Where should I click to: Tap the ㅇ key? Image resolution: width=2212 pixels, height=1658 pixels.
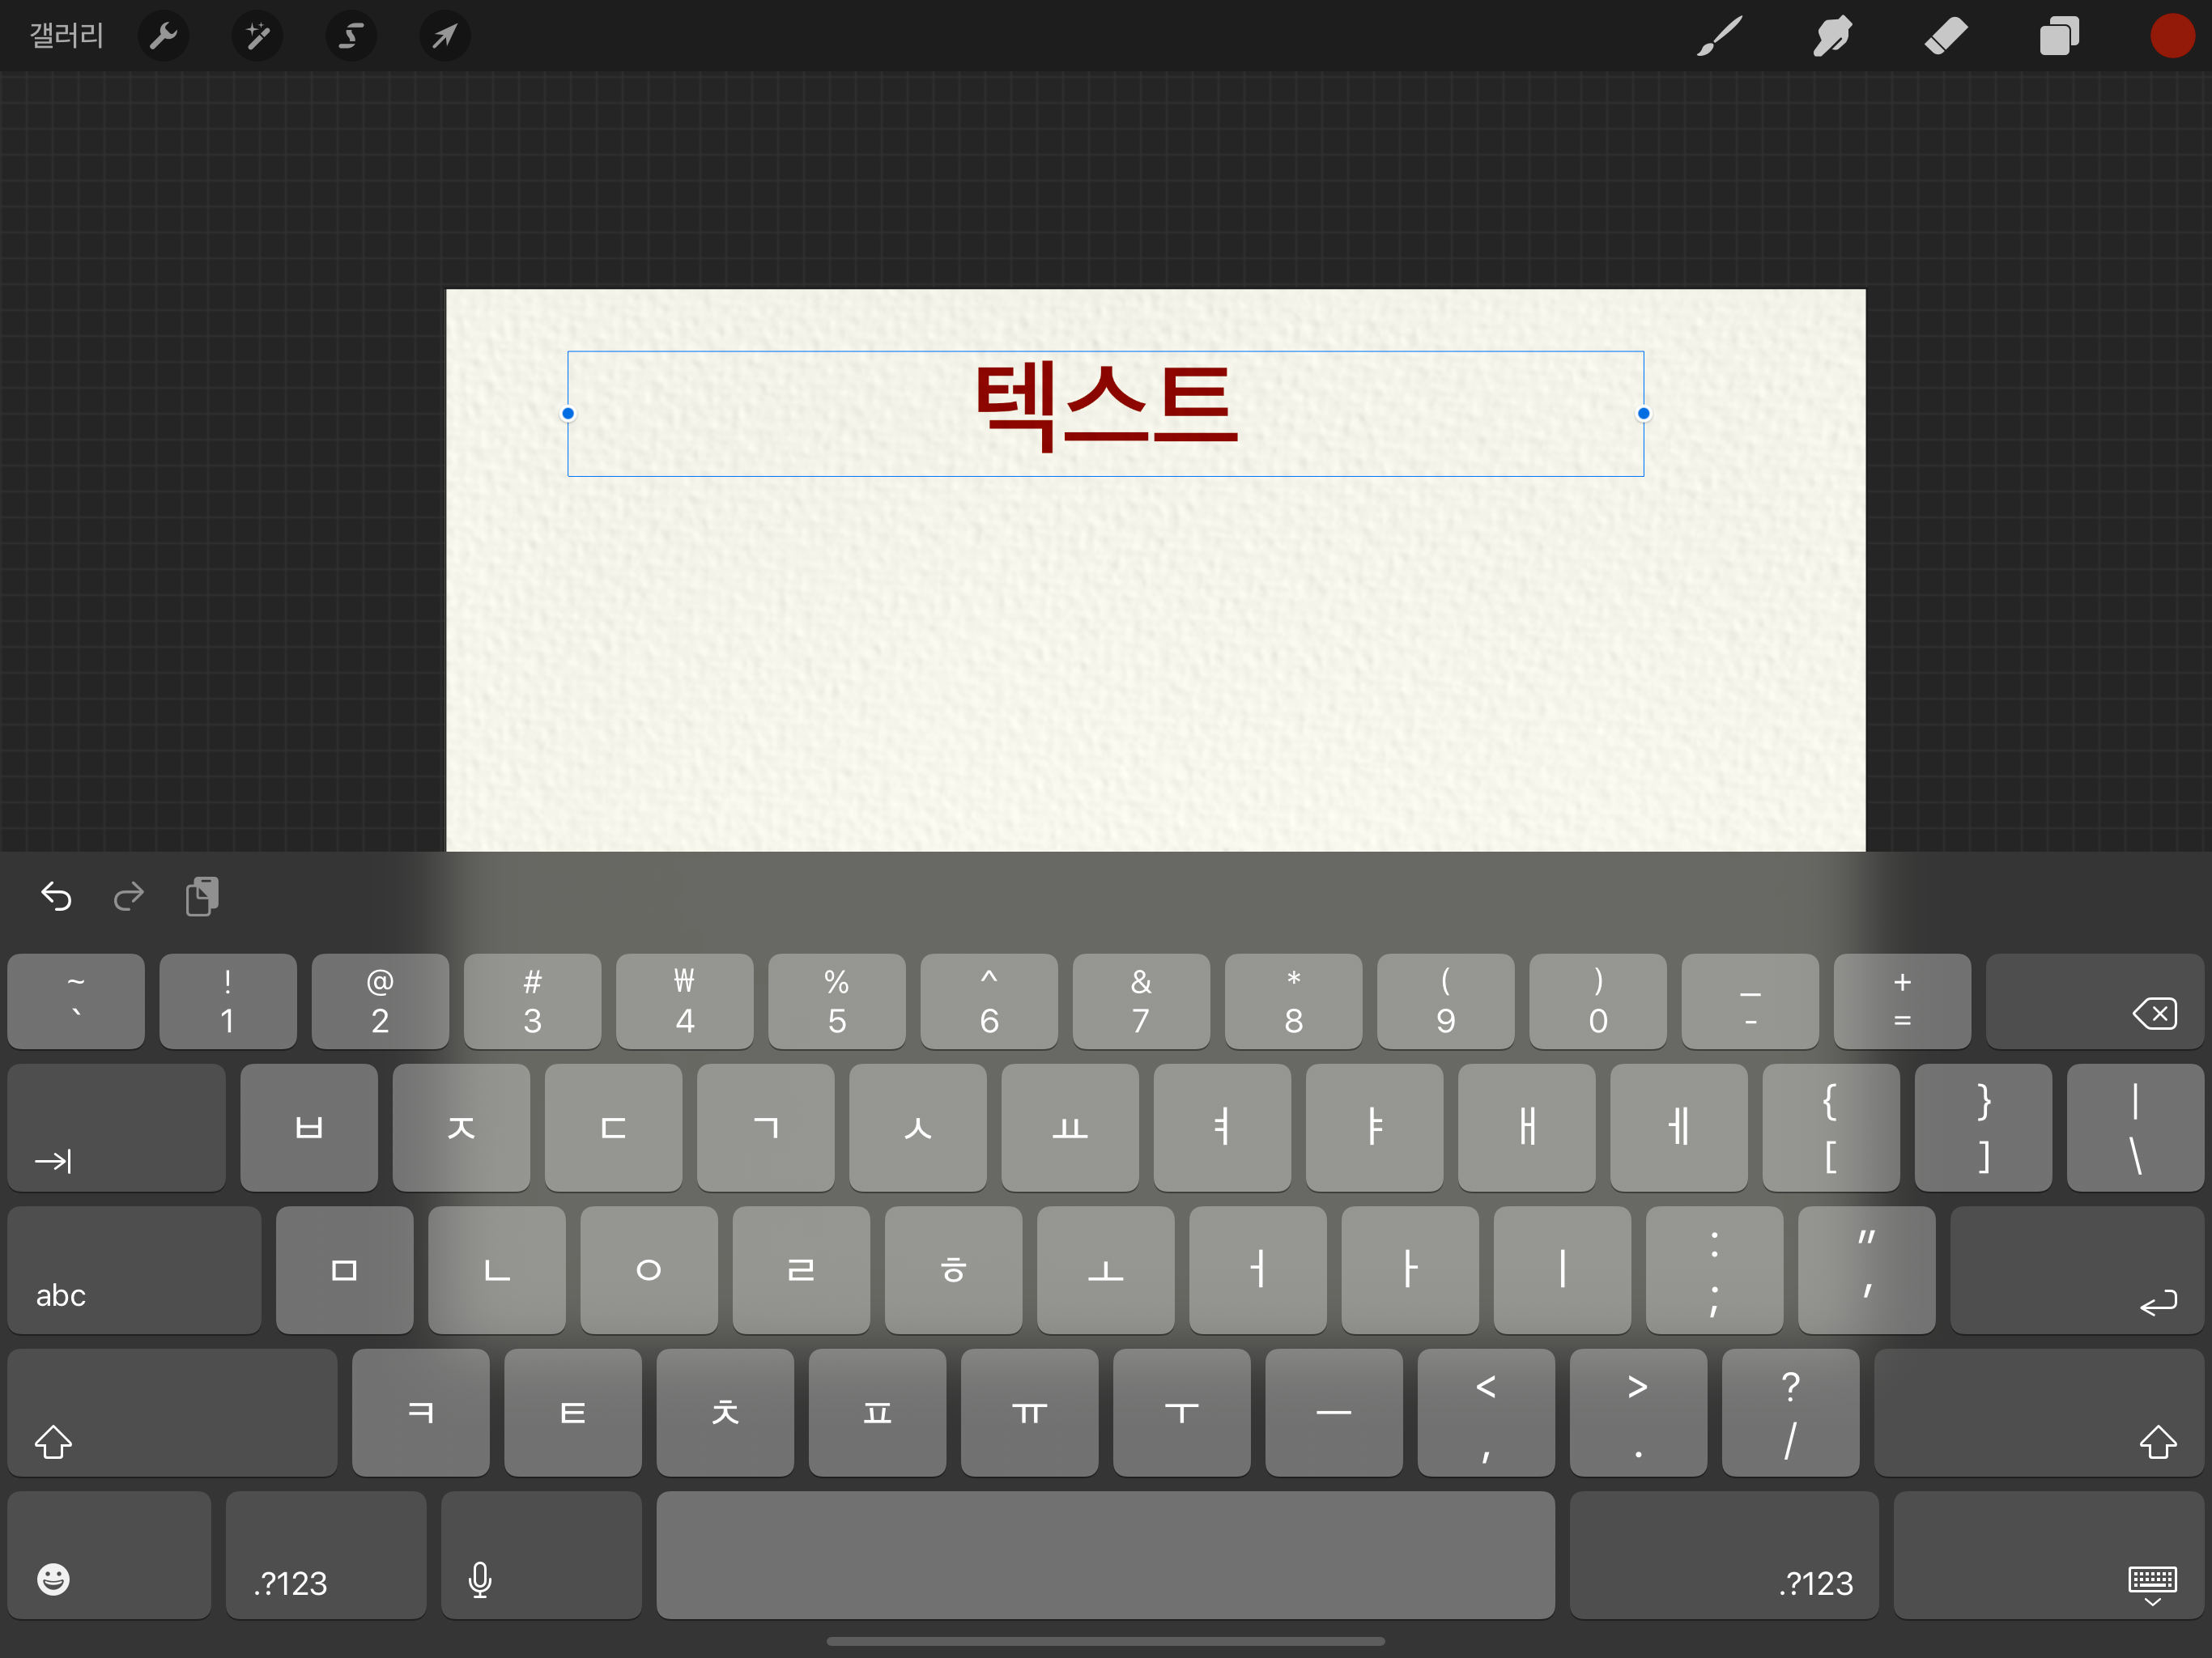[x=649, y=1270]
